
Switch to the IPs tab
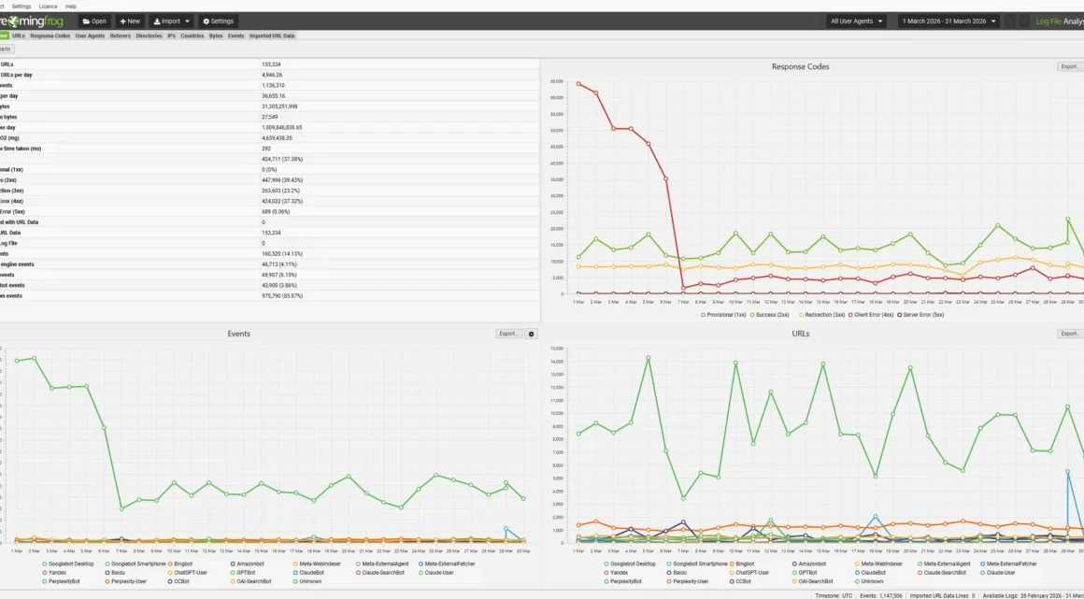[x=171, y=36]
